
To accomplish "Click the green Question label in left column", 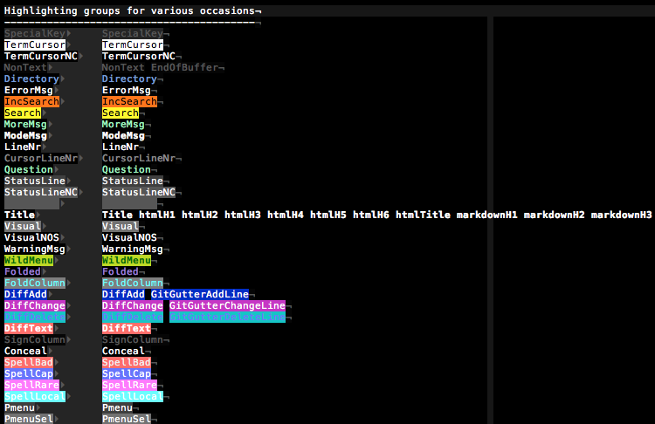I will click(29, 170).
